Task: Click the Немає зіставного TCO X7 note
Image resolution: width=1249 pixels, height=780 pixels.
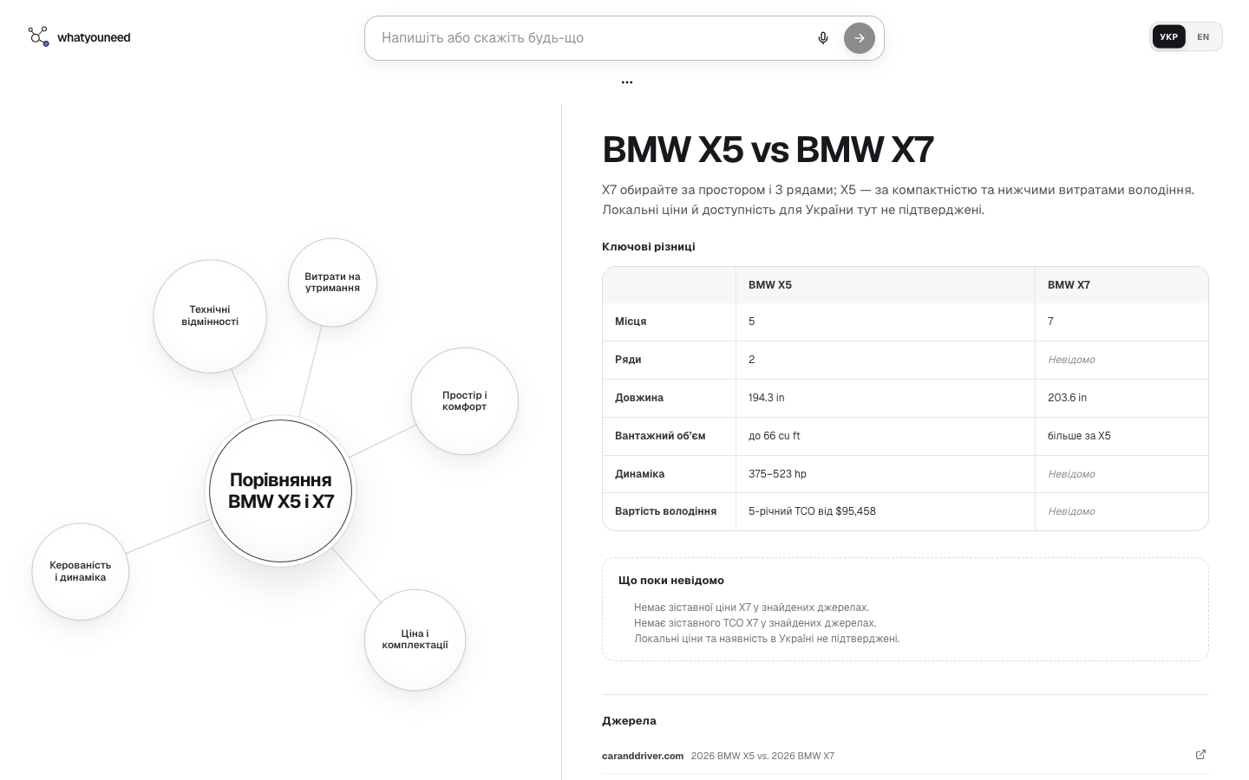Action: click(755, 623)
